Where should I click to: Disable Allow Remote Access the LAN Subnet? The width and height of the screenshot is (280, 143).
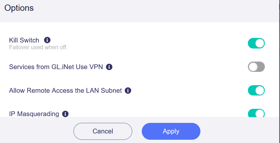click(x=256, y=90)
